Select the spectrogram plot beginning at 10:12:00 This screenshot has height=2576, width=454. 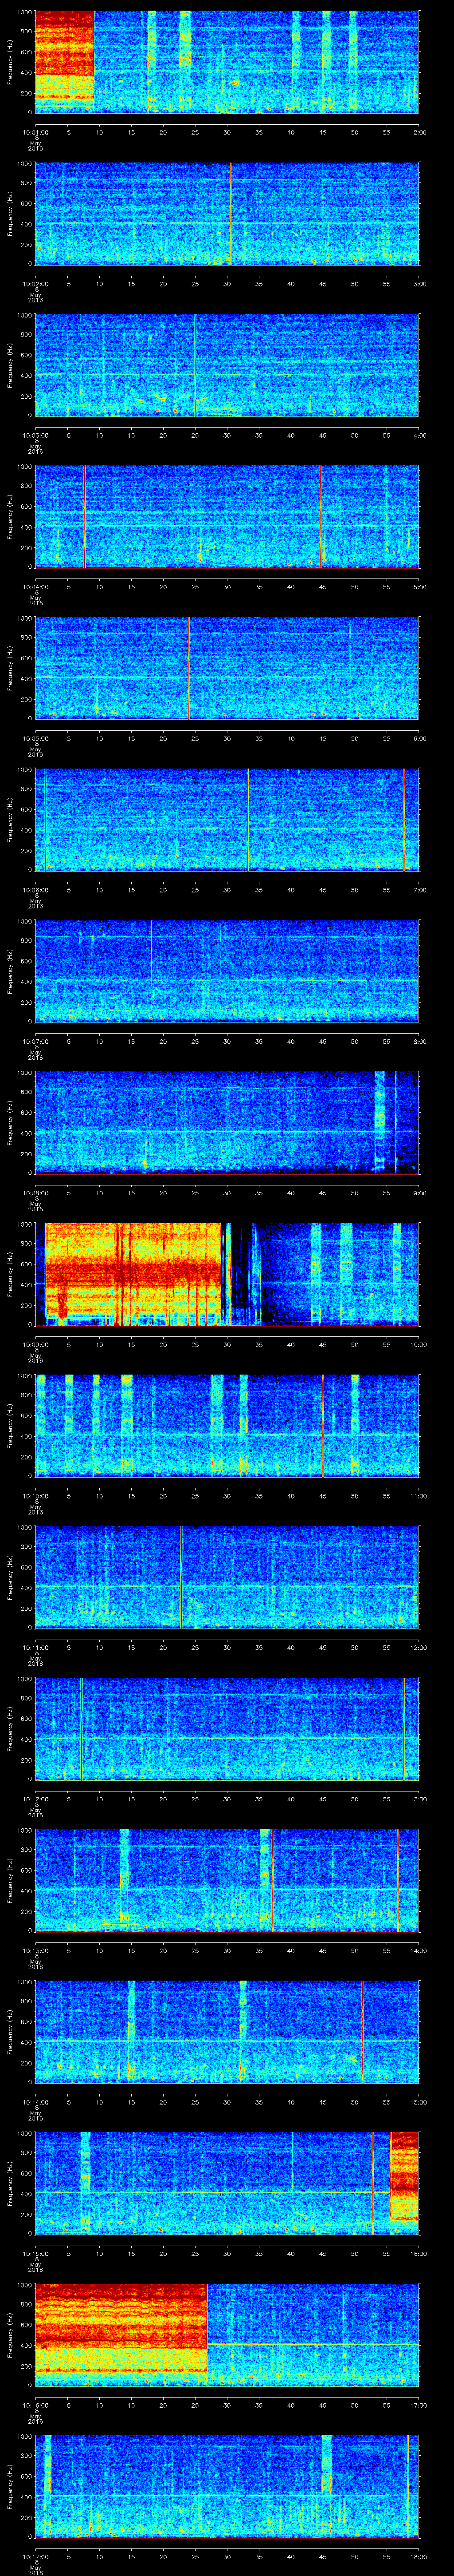[x=227, y=1729]
